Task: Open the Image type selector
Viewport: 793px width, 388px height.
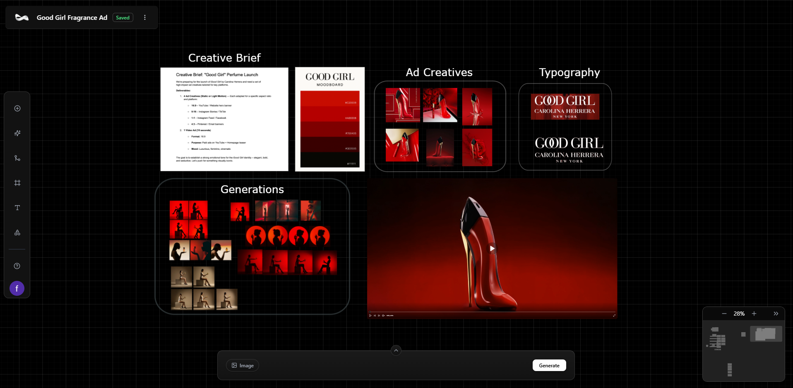Action: 243,365
